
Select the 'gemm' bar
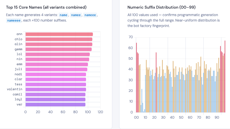pos(58,49)
